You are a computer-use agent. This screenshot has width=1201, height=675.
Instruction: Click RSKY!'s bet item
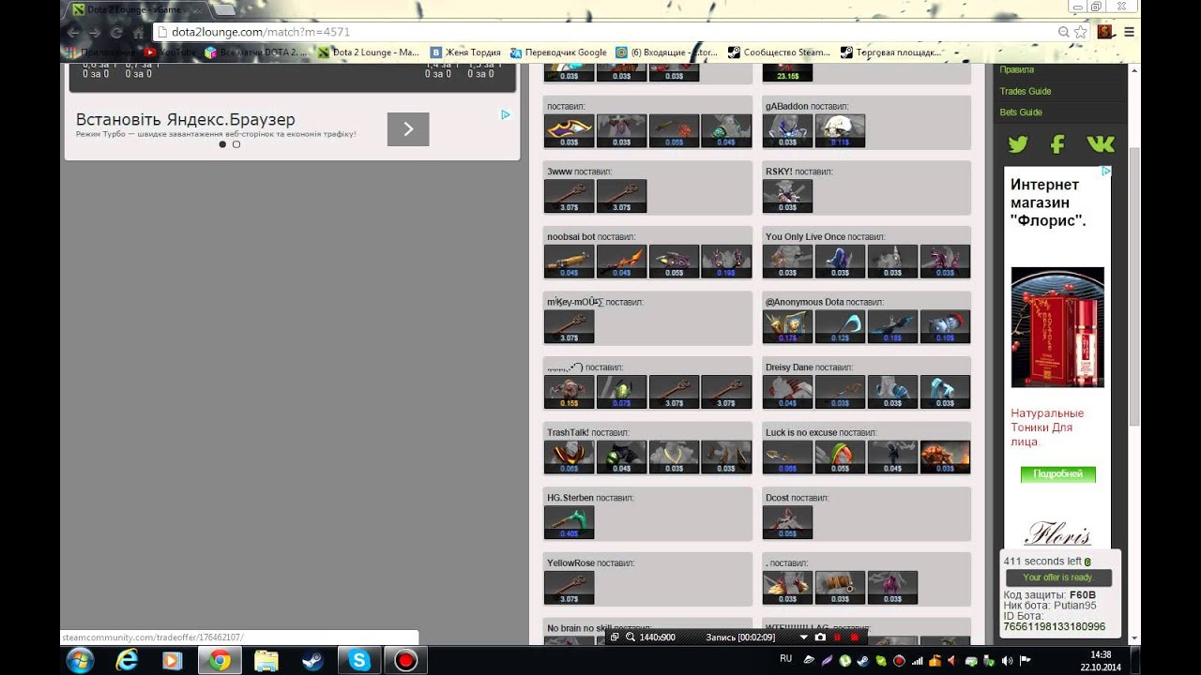pos(787,196)
